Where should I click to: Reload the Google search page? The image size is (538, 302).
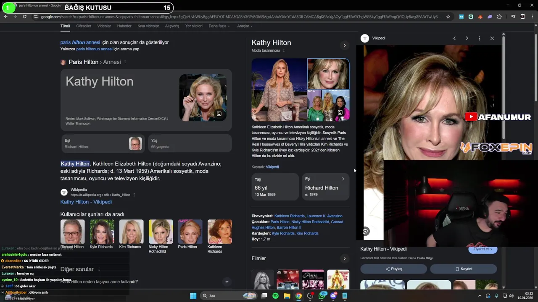[x=25, y=16]
